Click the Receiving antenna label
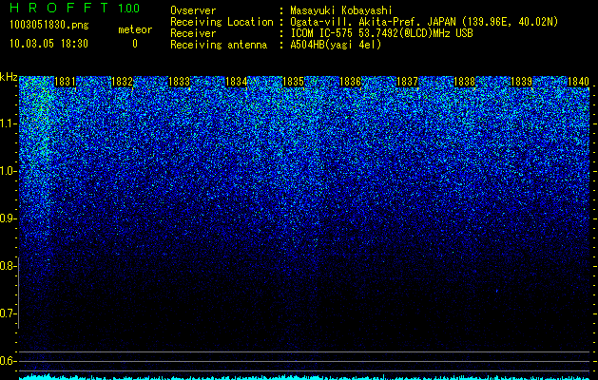The width and height of the screenshot is (598, 380). click(219, 45)
